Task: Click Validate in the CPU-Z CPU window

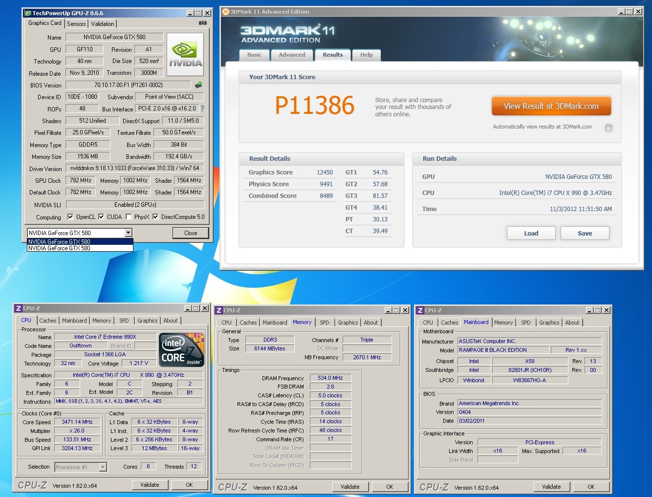Action: [x=150, y=485]
